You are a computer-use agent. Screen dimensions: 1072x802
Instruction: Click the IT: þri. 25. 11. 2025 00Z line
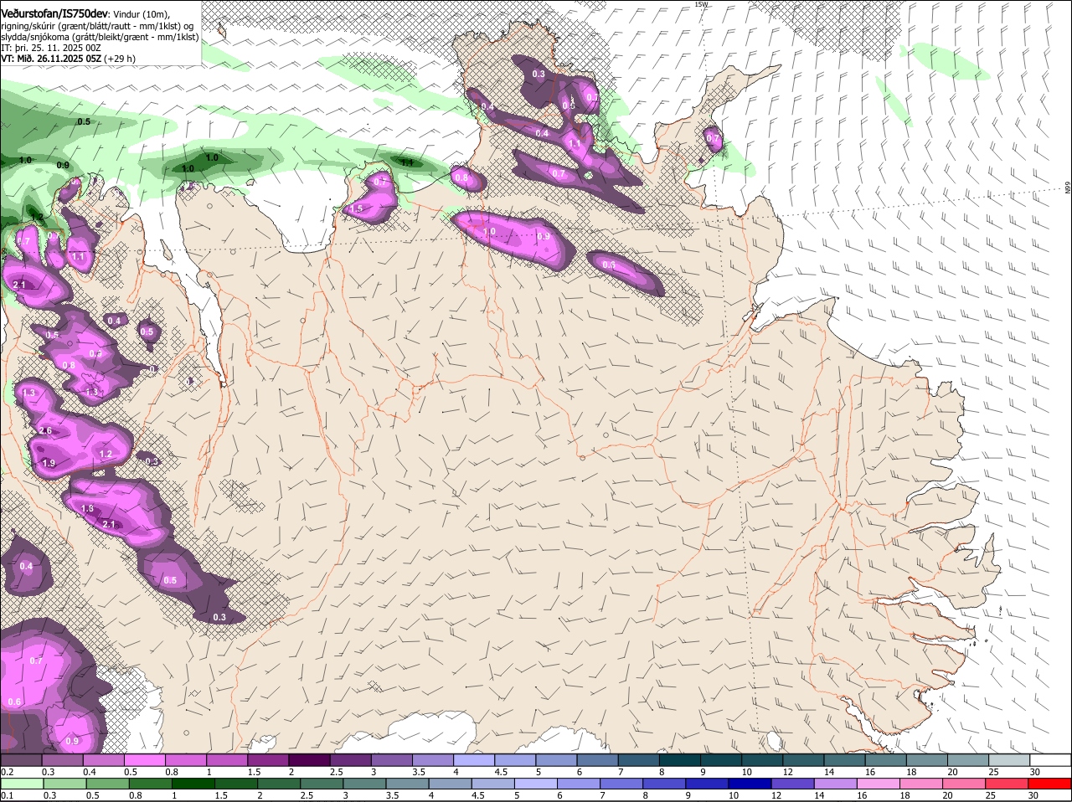[51, 48]
